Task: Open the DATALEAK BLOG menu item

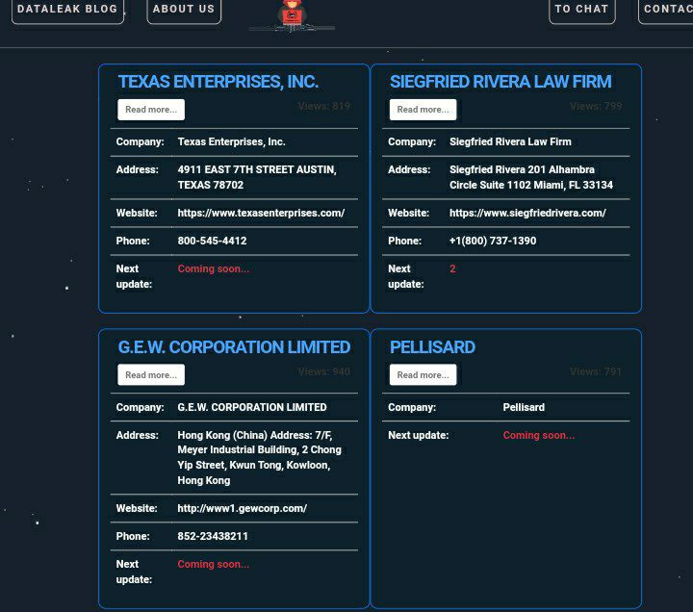Action: click(67, 10)
